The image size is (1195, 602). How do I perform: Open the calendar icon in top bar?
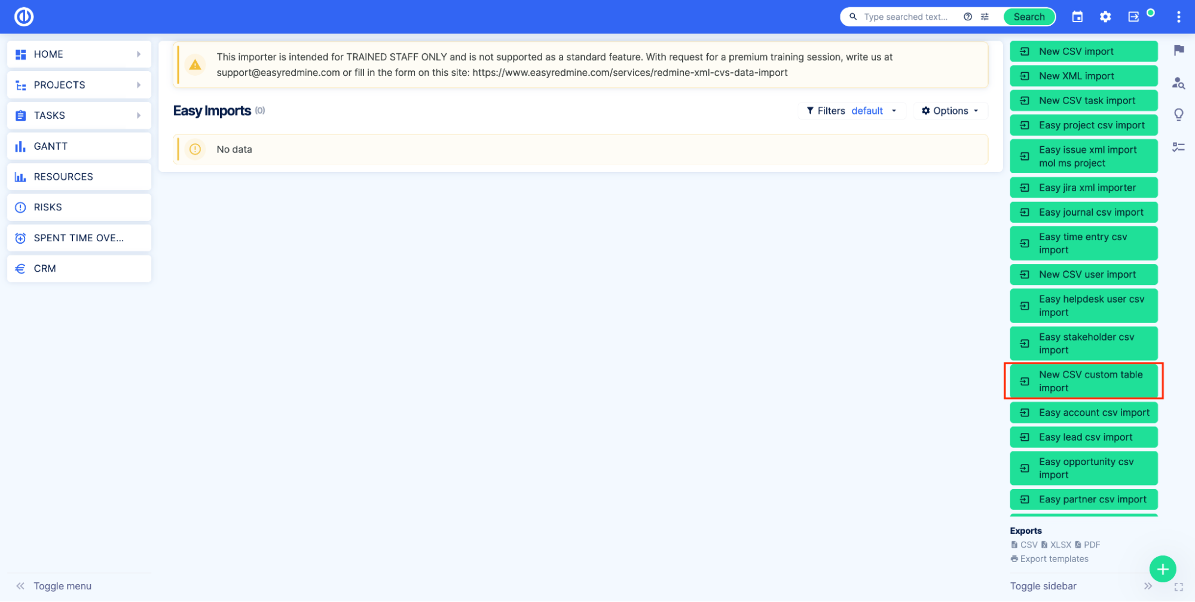coord(1077,17)
